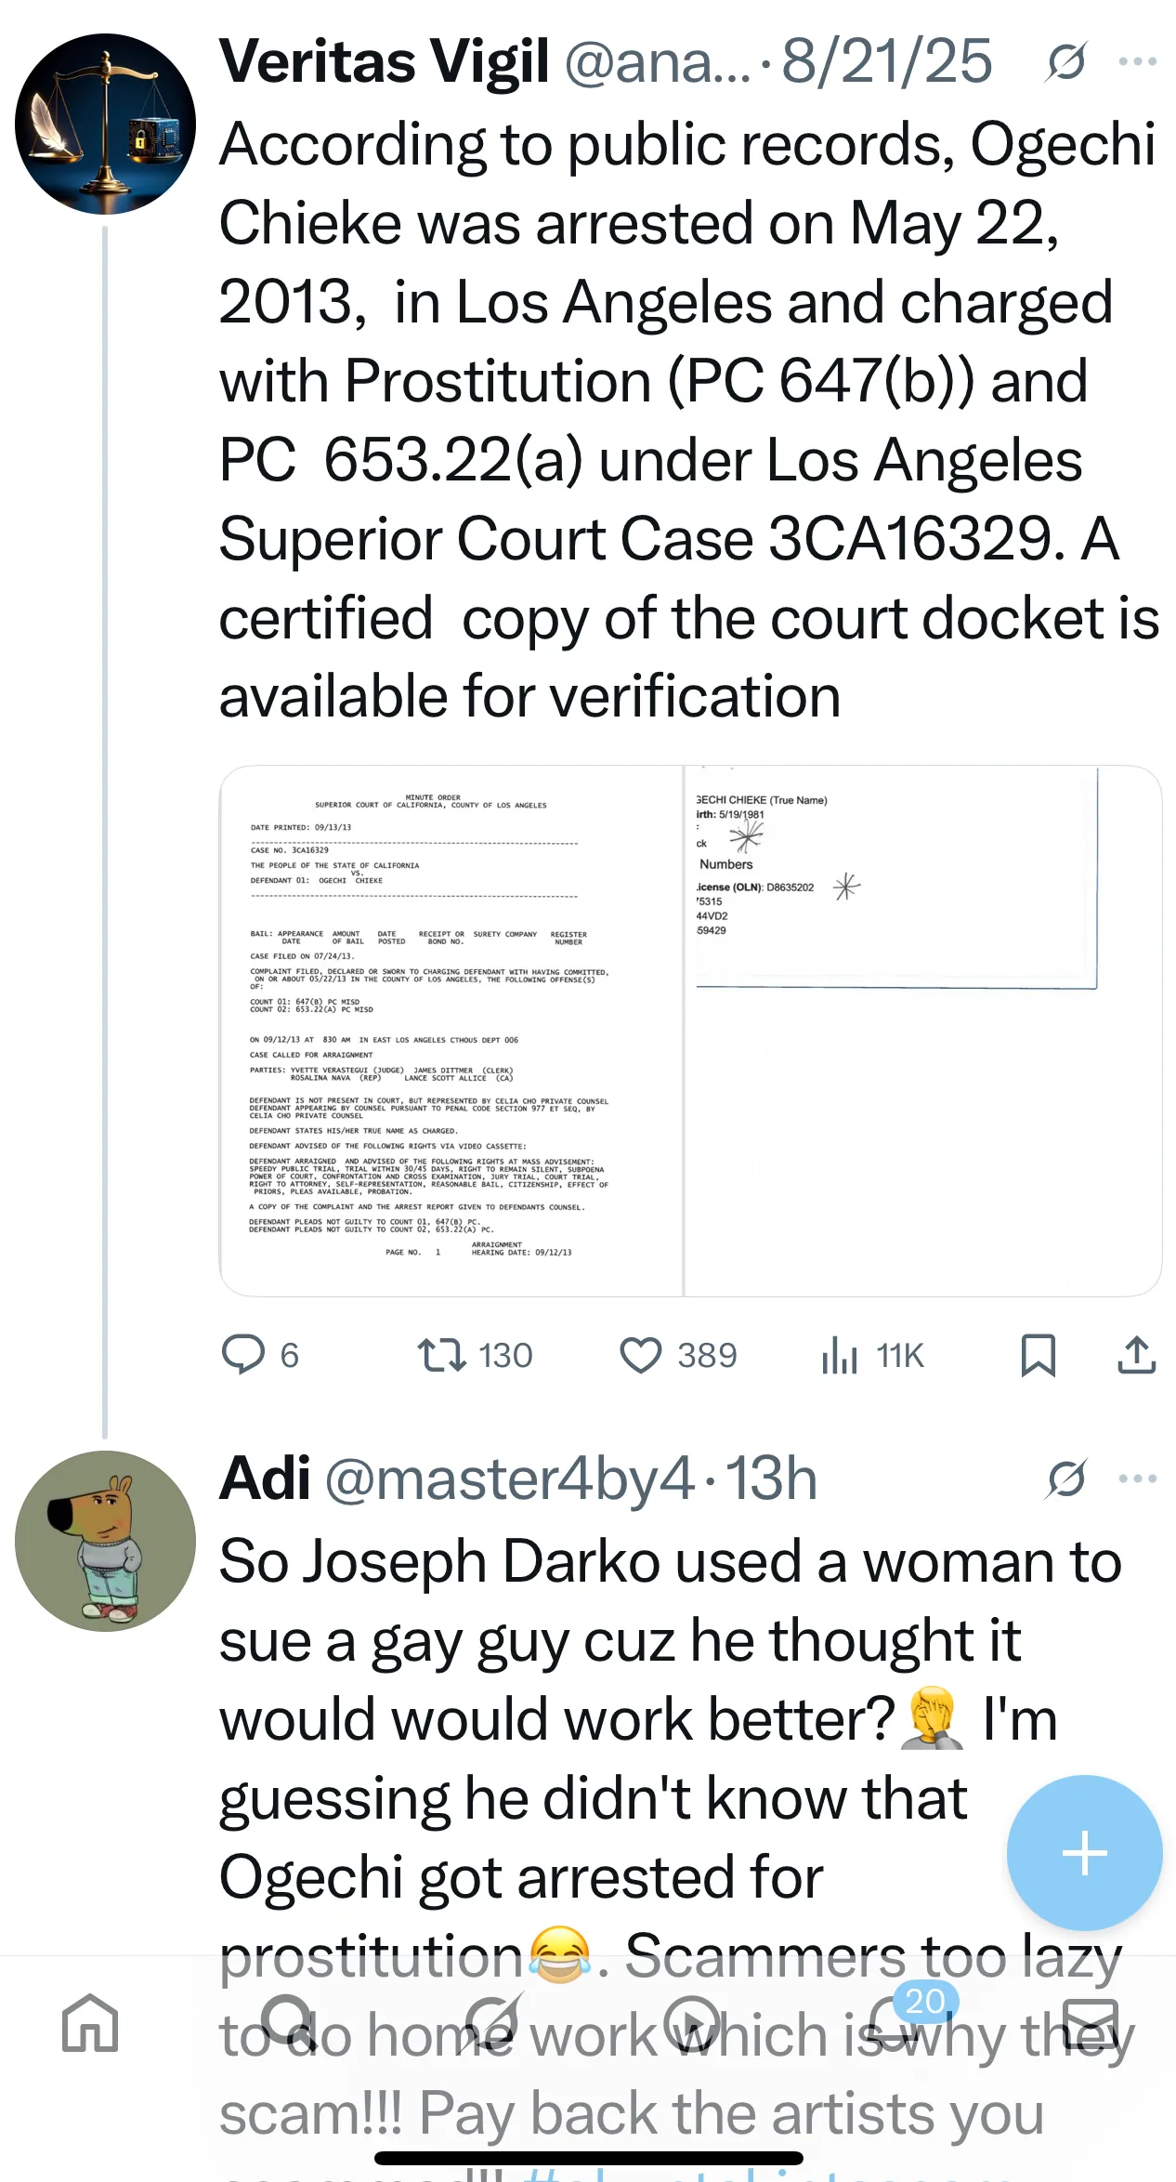
Task: Like the post with 389 likes
Action: (641, 1355)
